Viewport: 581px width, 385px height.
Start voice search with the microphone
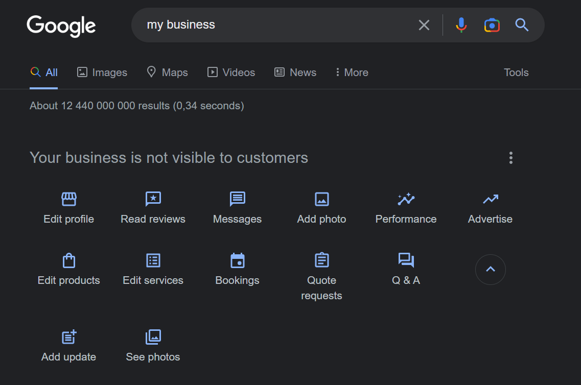461,25
